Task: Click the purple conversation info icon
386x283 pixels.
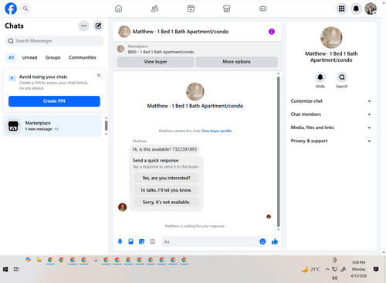Action: (272, 32)
